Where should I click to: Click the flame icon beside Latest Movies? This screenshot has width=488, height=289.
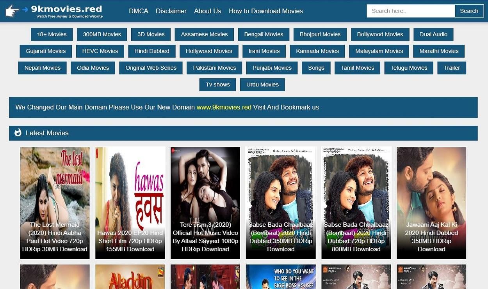18,133
